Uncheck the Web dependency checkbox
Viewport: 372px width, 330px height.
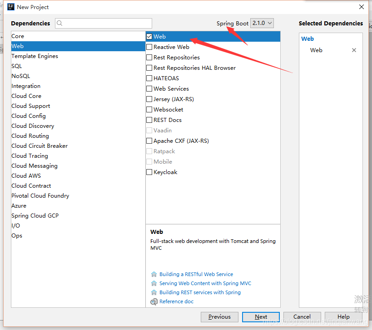(149, 36)
